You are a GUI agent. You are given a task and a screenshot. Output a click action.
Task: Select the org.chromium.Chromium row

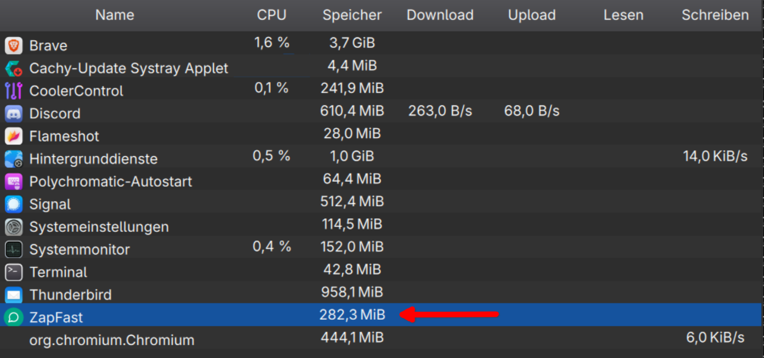pyautogui.click(x=382, y=338)
